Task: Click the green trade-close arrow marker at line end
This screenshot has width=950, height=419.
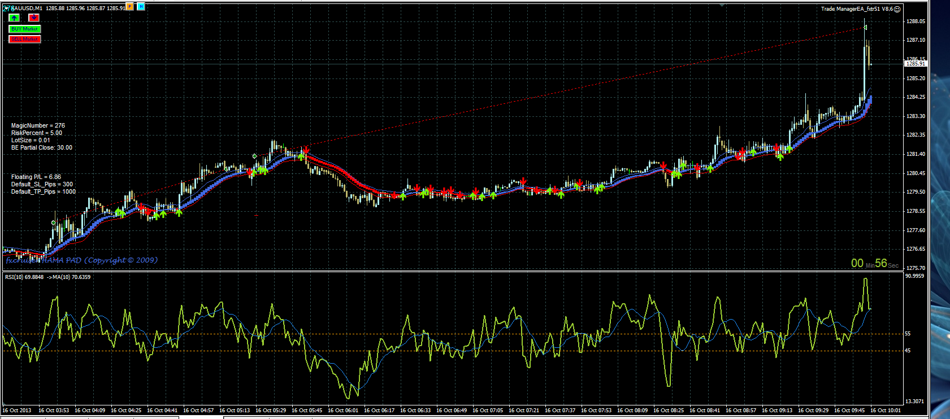Action: click(865, 27)
